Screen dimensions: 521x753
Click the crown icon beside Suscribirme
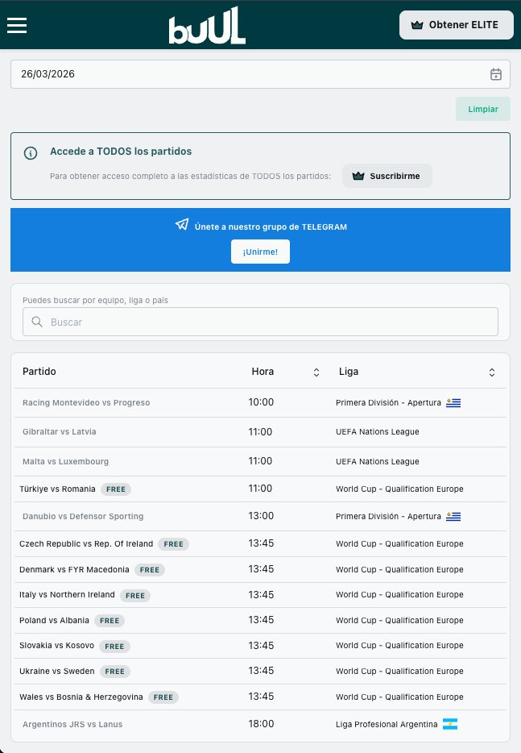pyautogui.click(x=358, y=176)
